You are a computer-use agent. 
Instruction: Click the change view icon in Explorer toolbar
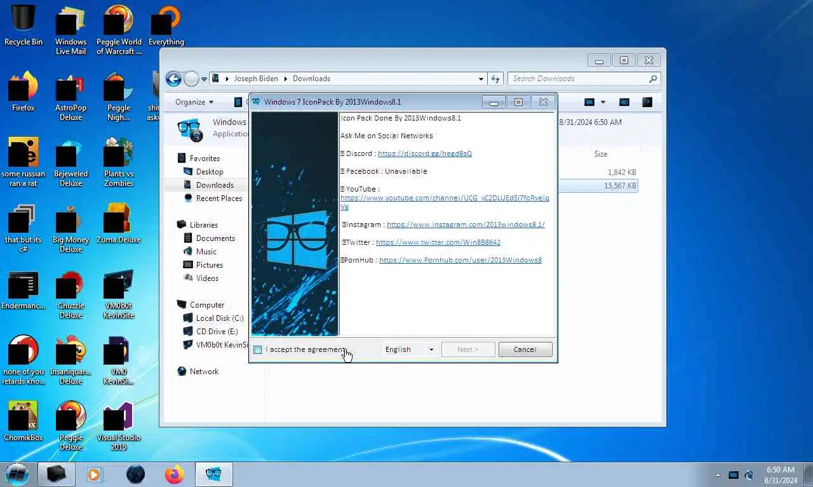(589, 102)
